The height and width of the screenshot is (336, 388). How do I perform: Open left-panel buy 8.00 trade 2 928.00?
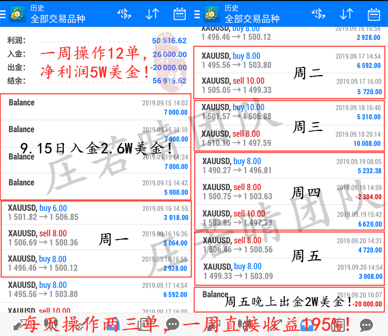[x=96, y=263]
